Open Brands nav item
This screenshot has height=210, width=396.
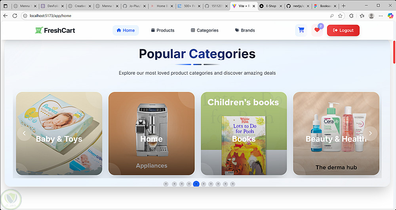coord(245,30)
